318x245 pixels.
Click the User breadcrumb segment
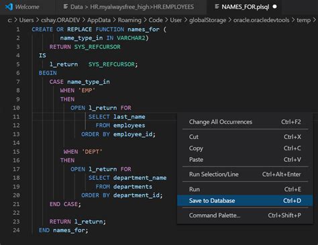(176, 20)
